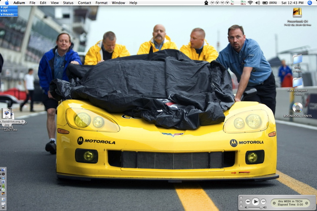Select the BOONDOCK_SAINTS DVD icon
317x211 pixels.
297,107
